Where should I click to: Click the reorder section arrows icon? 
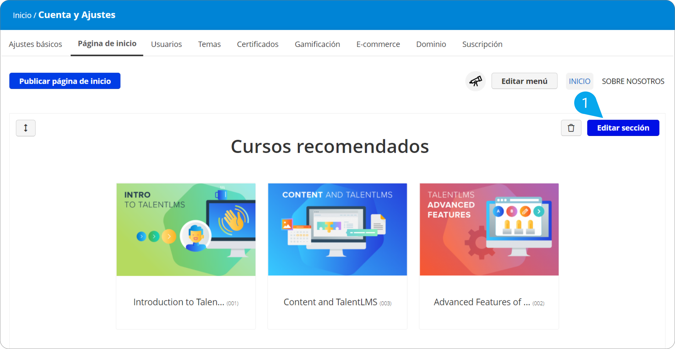point(26,128)
